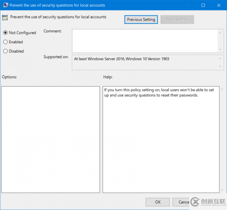This screenshot has width=227, height=210.
Task: Click the policy heading text below the title bar
Action: coord(58,17)
